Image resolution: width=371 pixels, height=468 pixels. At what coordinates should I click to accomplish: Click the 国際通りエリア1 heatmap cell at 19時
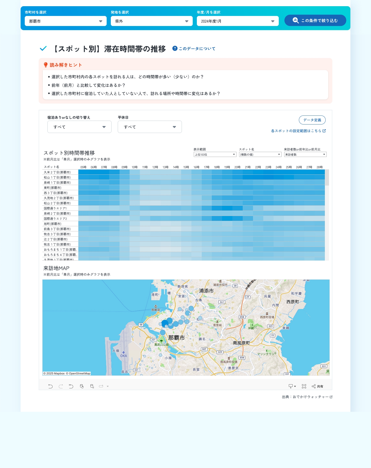pyautogui.click(x=227, y=208)
